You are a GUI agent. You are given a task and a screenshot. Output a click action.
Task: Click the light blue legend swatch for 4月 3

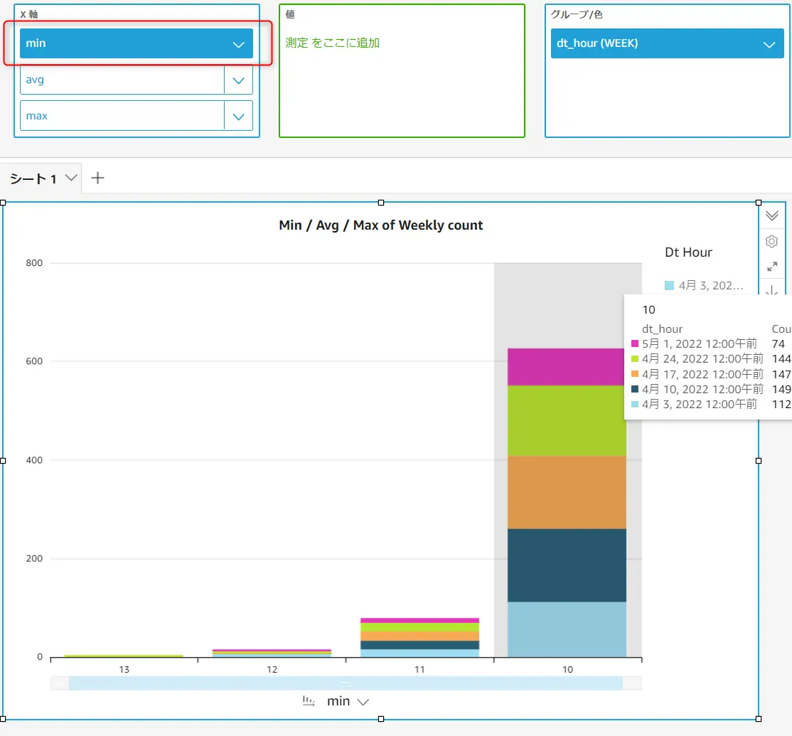(669, 285)
